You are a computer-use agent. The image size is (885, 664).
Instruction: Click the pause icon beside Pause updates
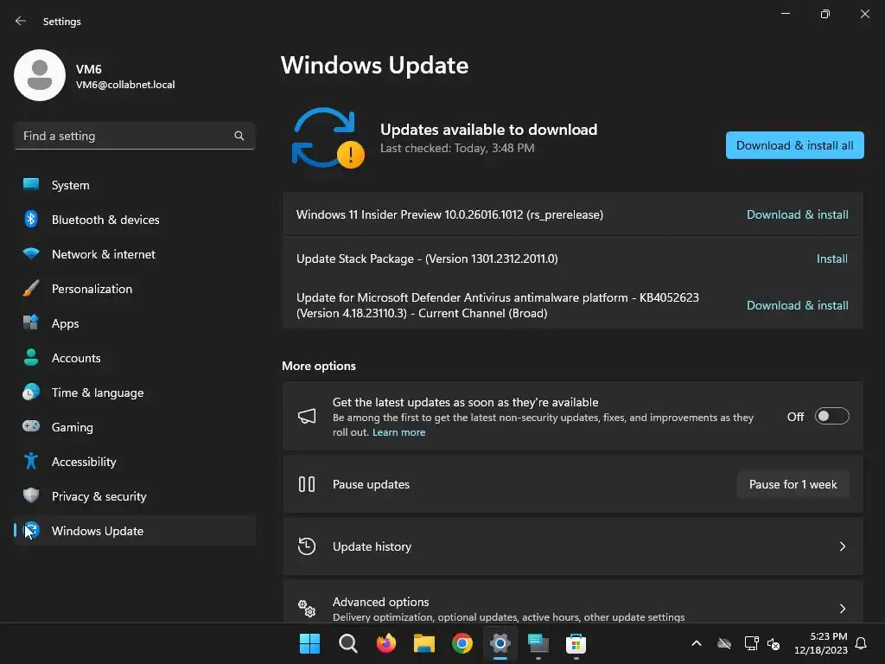click(x=307, y=484)
